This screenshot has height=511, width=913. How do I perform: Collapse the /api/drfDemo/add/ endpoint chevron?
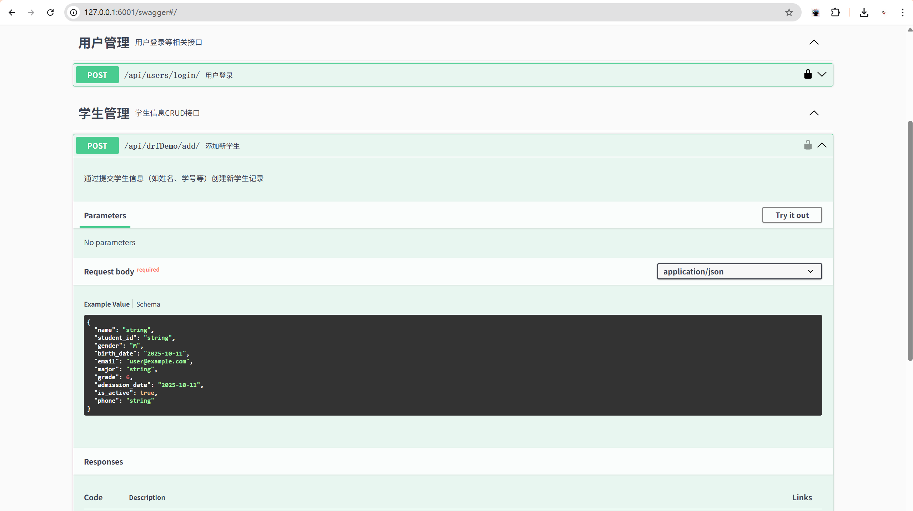coord(822,145)
